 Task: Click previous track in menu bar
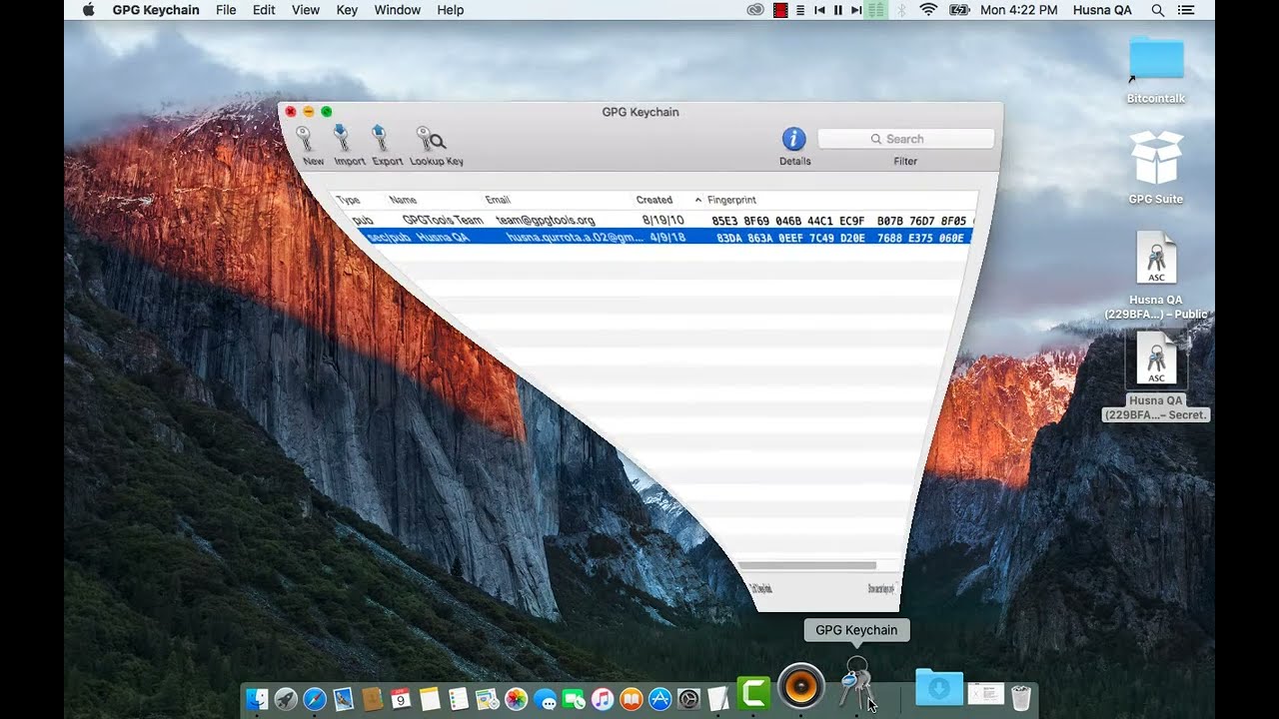(819, 10)
